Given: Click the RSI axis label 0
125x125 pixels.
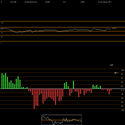Looking at the screenshot, I should coord(1,43).
